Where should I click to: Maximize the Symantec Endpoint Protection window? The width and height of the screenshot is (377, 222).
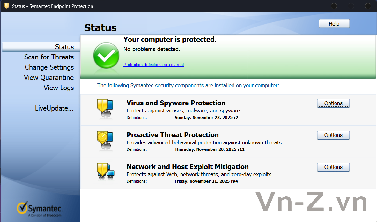coord(351,6)
